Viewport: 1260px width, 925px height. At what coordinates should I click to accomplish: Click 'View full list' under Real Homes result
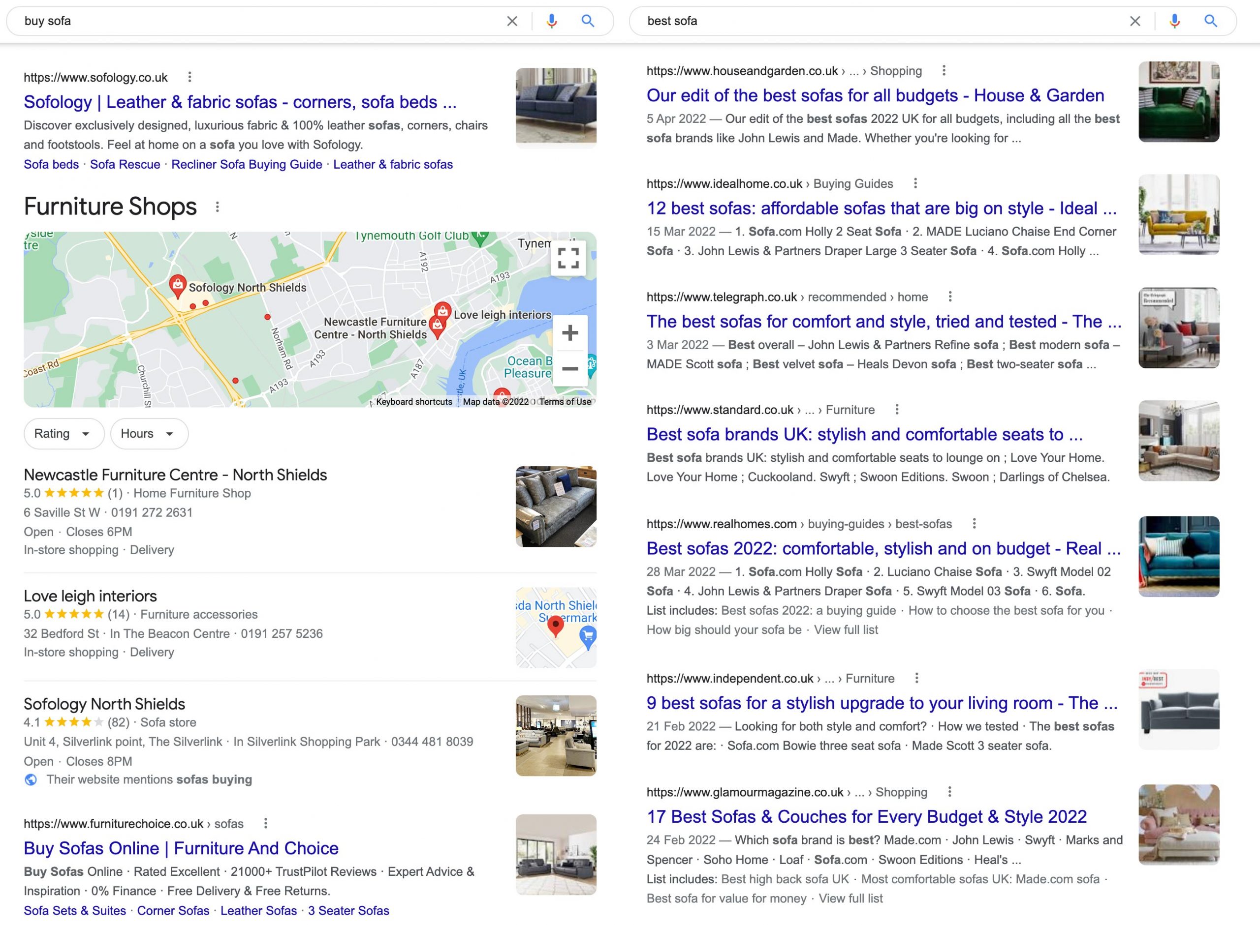point(846,630)
